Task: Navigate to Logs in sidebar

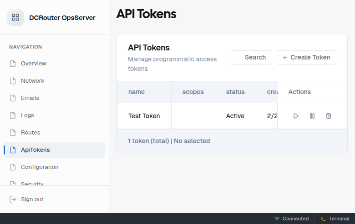Action: pos(27,115)
